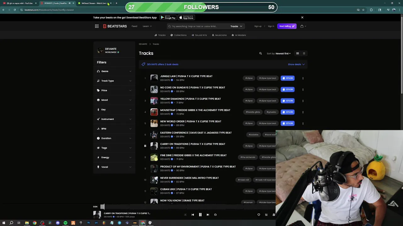Expand the Mood filter
The height and width of the screenshot is (226, 403).
click(x=114, y=100)
